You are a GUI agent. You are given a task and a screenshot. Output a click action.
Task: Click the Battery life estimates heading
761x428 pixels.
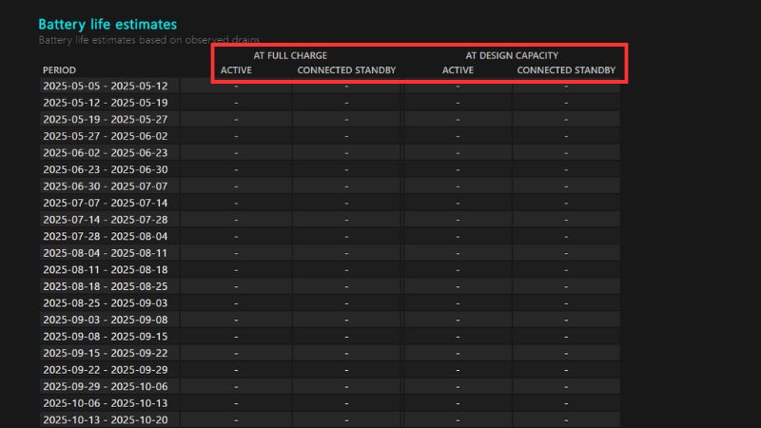coord(107,24)
